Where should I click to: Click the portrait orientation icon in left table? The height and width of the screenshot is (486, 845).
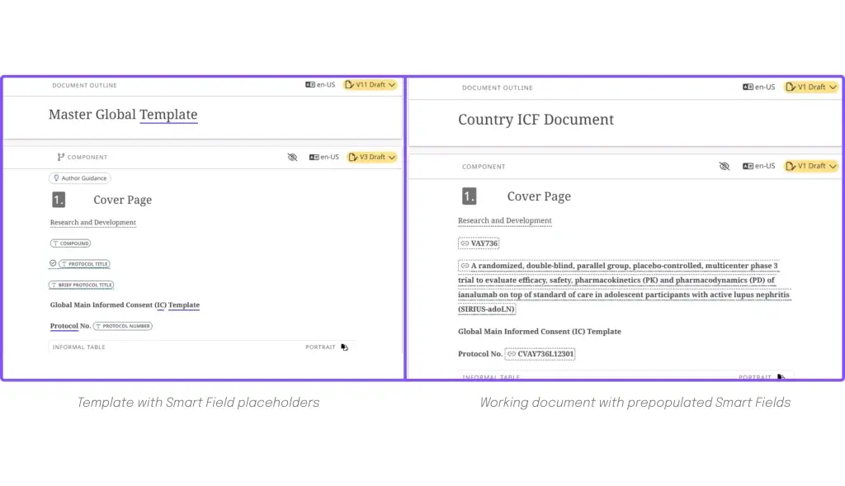[344, 347]
